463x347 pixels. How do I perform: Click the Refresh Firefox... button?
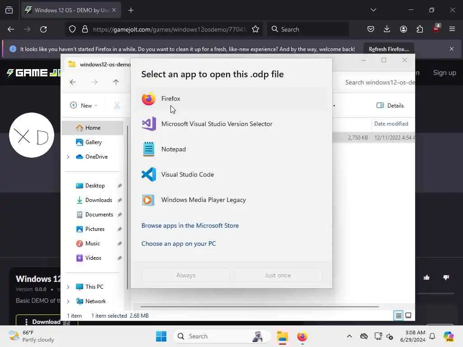[388, 49]
